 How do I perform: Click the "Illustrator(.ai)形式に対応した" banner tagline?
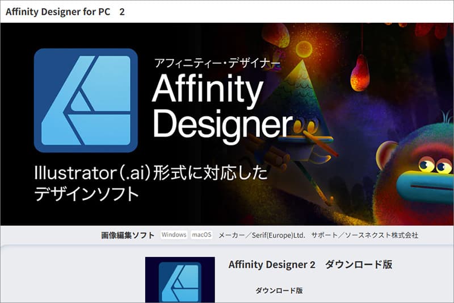pos(151,173)
